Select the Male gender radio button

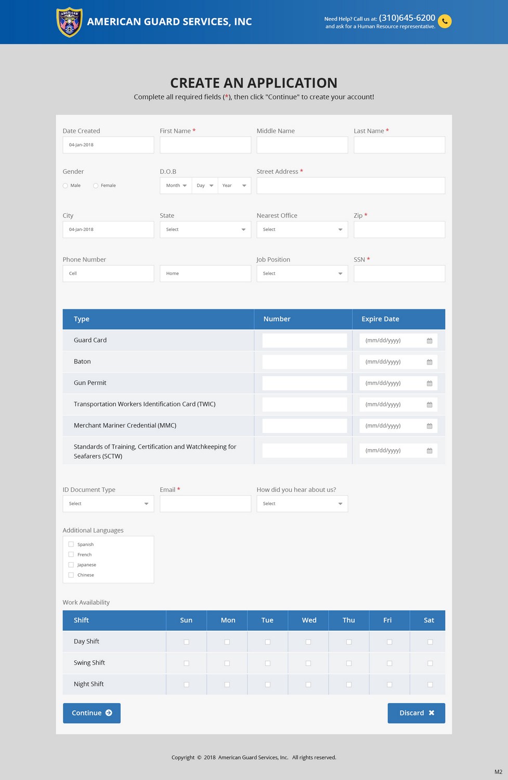click(65, 185)
